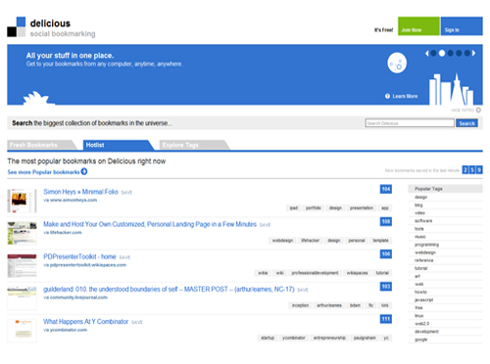Click the startup tag
Viewport: 490px width, 364px height.
268,338
